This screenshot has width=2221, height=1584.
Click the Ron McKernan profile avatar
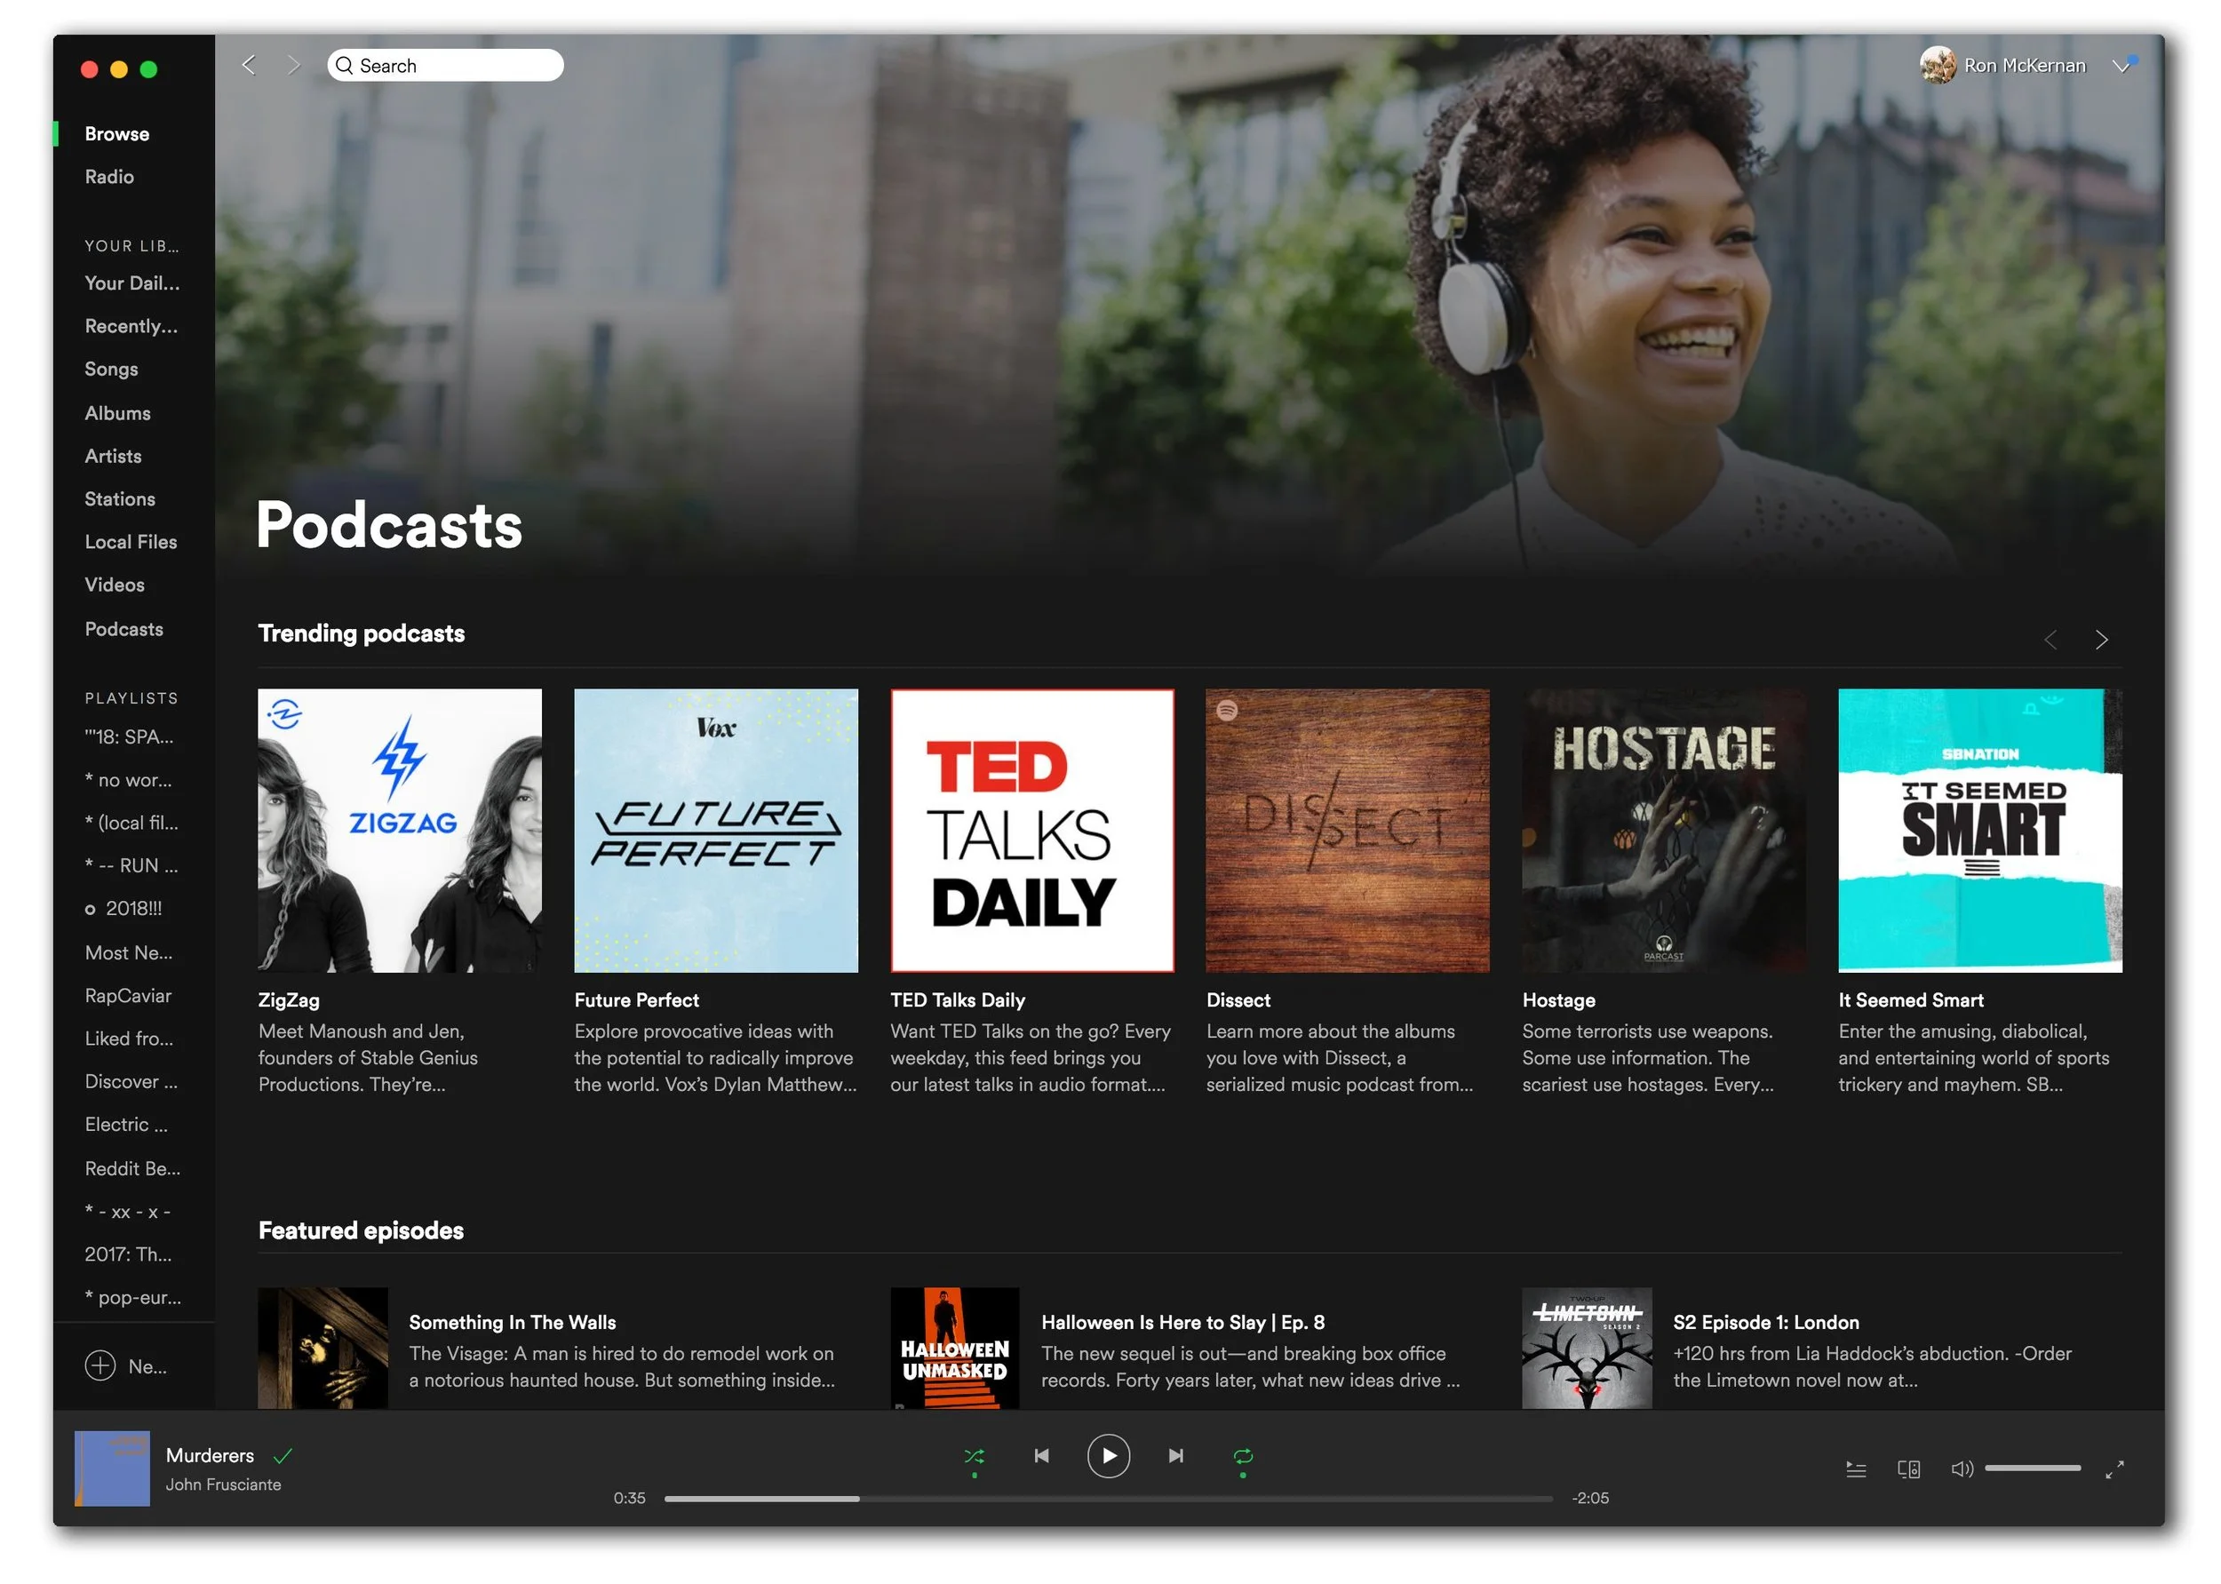(x=1938, y=66)
